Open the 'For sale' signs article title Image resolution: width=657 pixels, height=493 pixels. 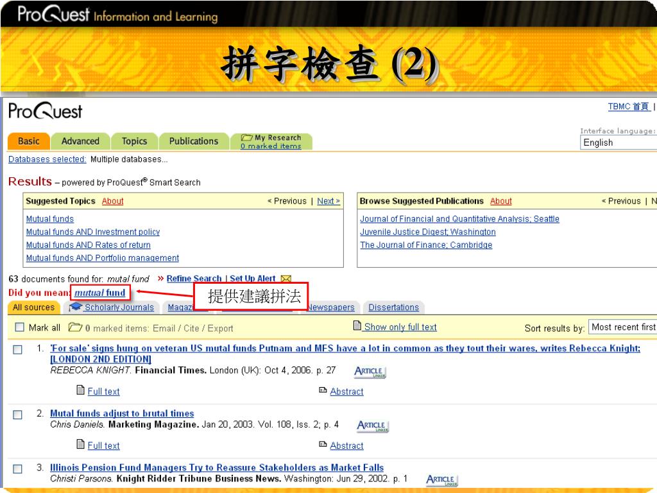pos(345,354)
